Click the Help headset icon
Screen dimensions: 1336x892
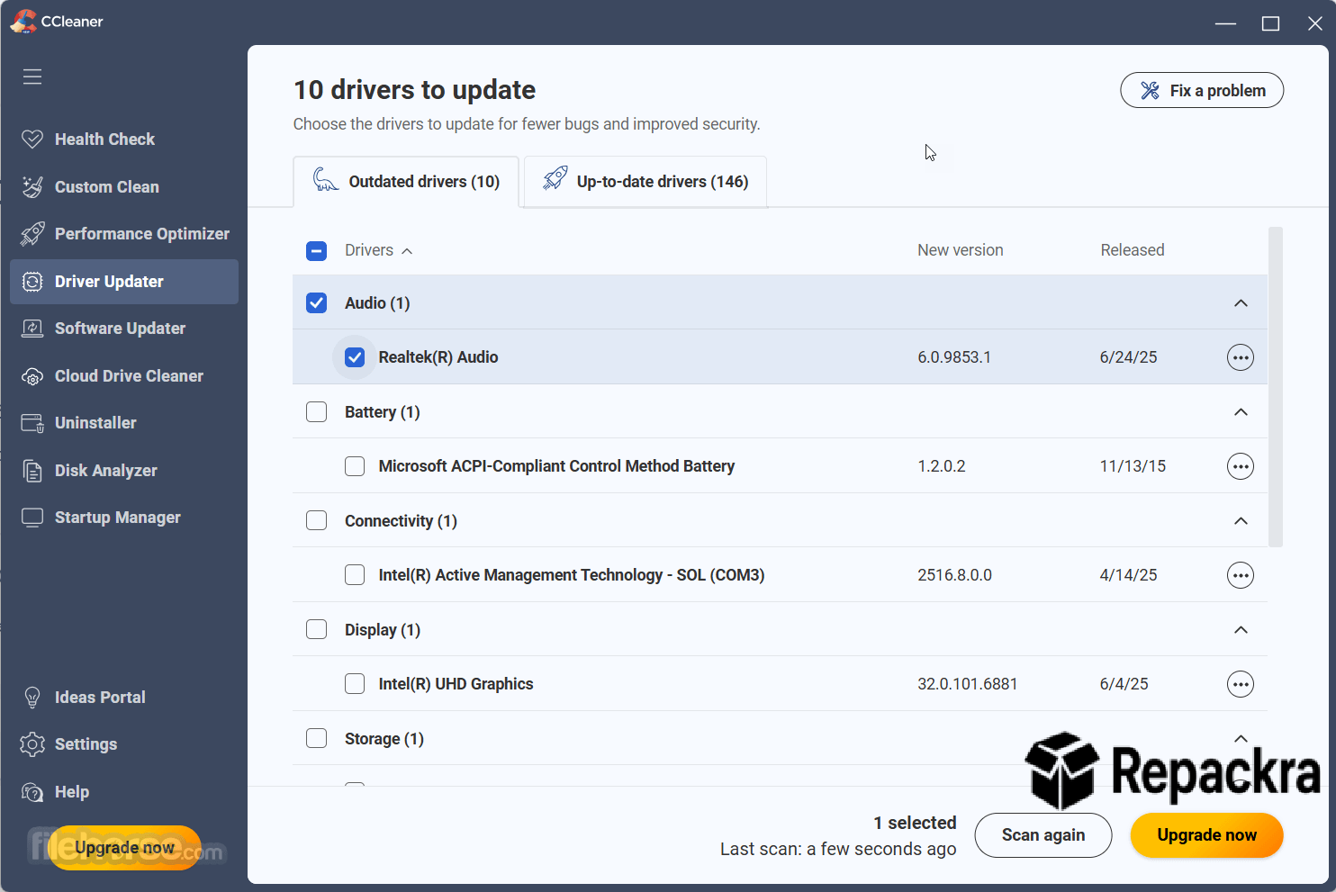click(32, 792)
